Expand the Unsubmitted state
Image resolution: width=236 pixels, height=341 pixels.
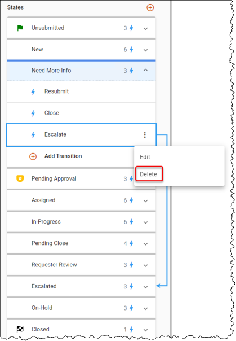click(x=145, y=28)
